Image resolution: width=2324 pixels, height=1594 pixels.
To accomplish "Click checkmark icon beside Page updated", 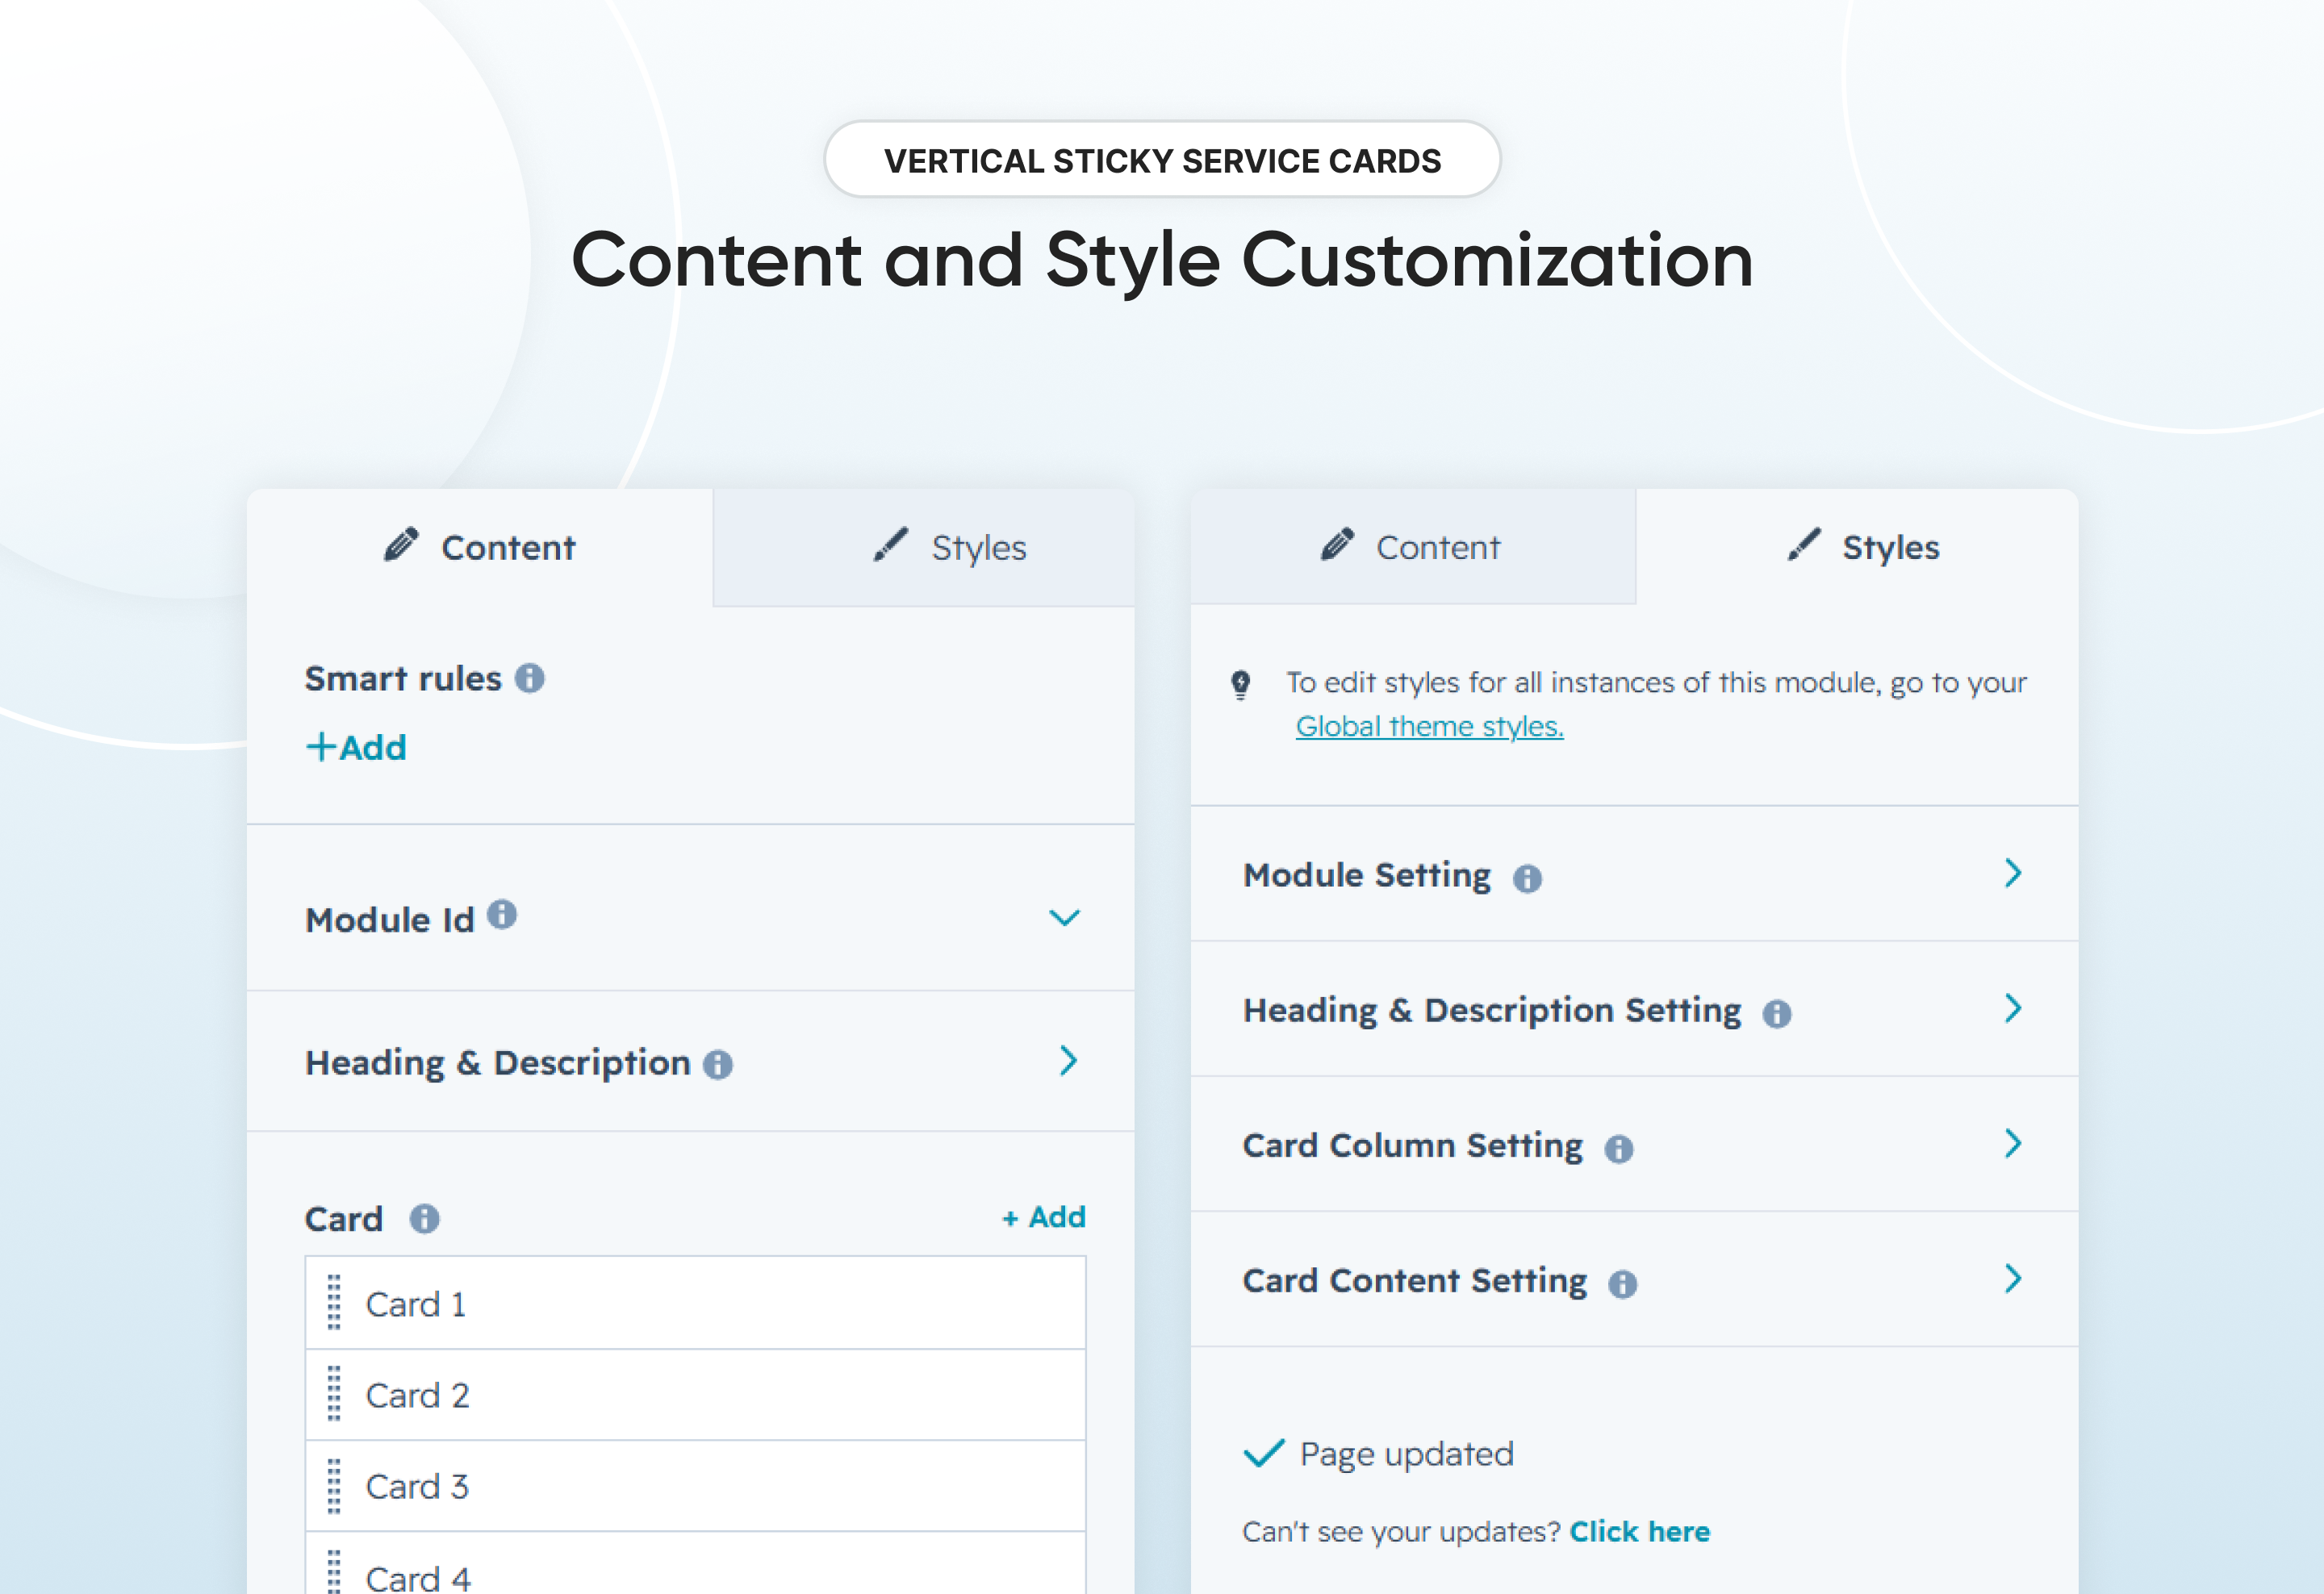I will coord(1263,1453).
